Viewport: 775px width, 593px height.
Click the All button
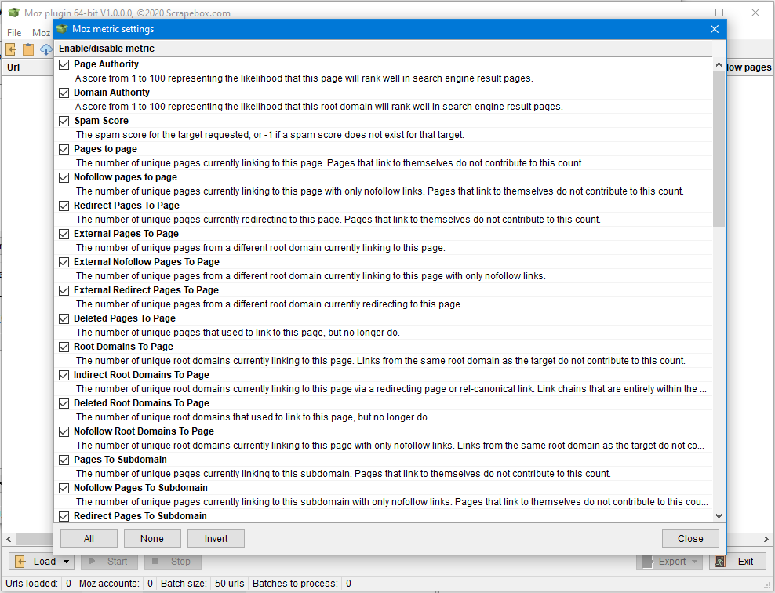[89, 539]
